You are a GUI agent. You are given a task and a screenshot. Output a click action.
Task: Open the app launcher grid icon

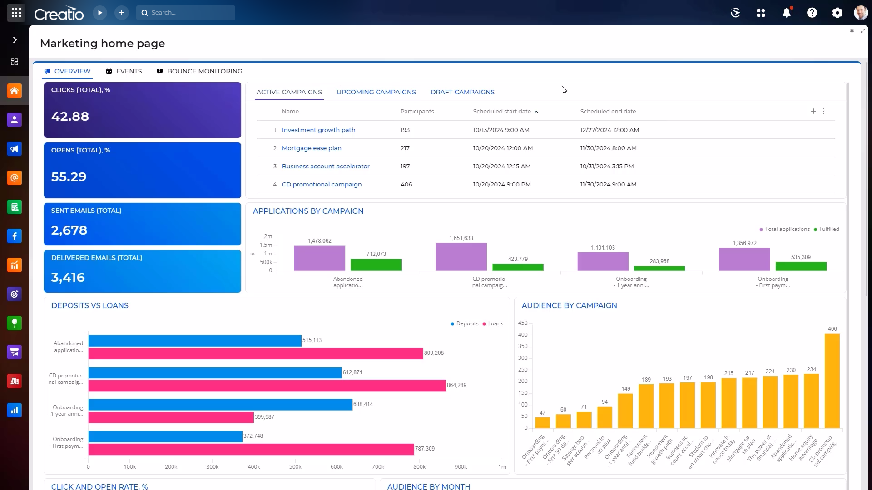pos(16,13)
